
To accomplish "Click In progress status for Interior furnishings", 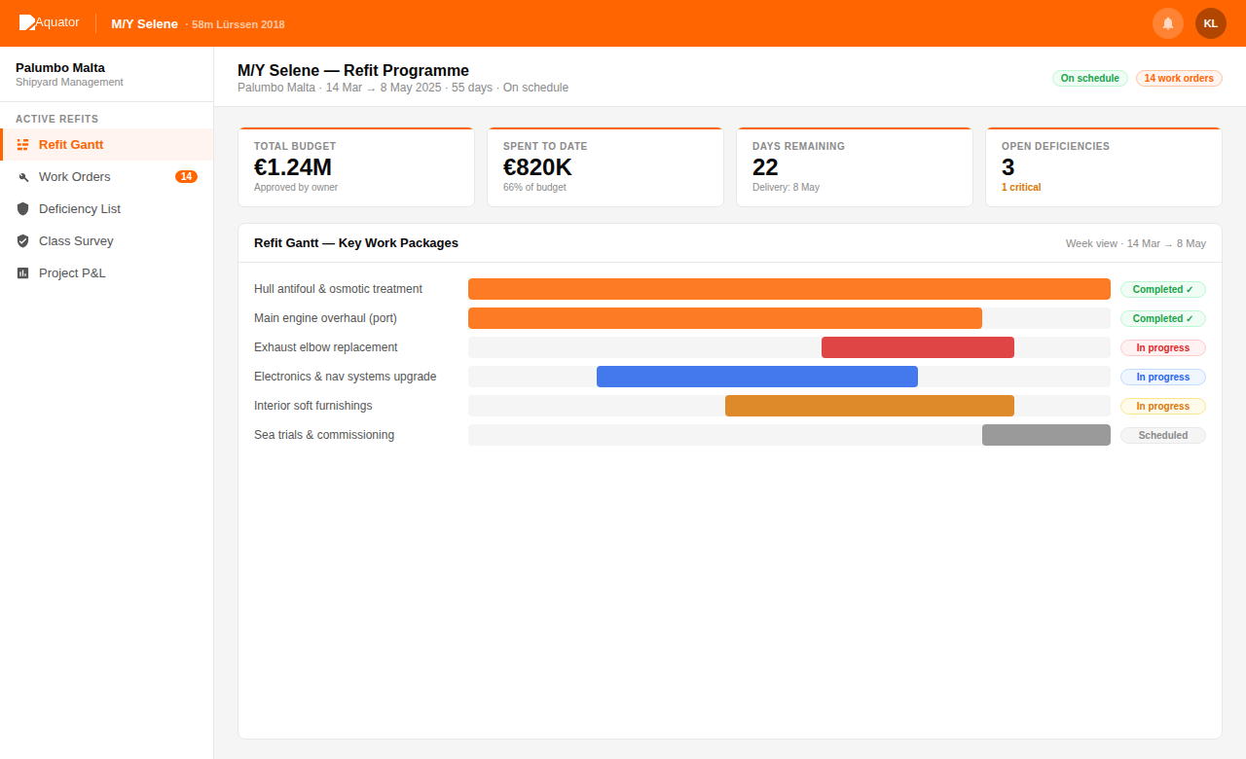I will coord(1163,406).
